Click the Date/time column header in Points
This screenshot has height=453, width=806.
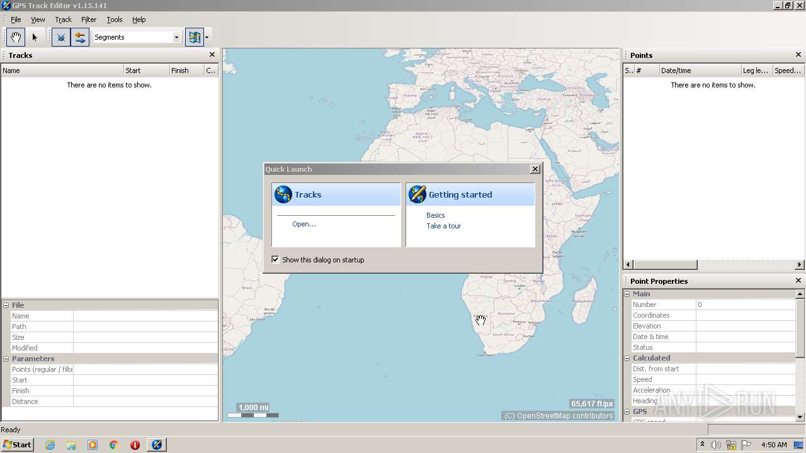coord(700,70)
